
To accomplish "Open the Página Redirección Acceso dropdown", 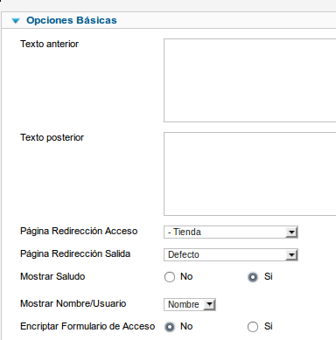I will (231, 232).
